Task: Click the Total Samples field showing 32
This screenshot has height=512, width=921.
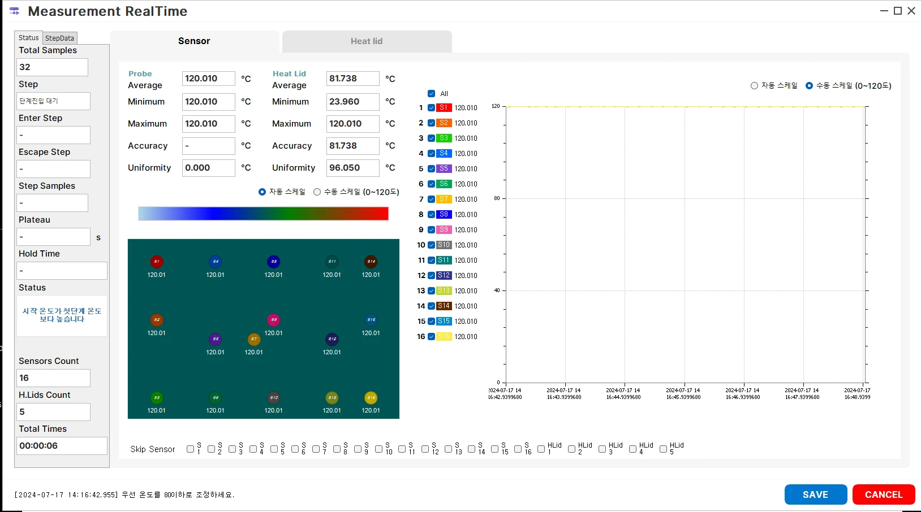Action: pos(52,67)
